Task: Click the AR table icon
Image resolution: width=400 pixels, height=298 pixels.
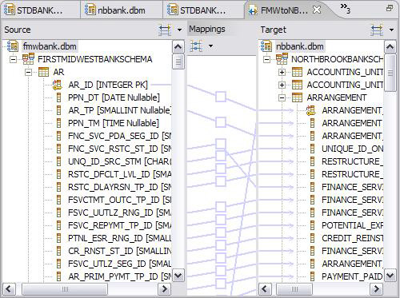Action: 43,72
